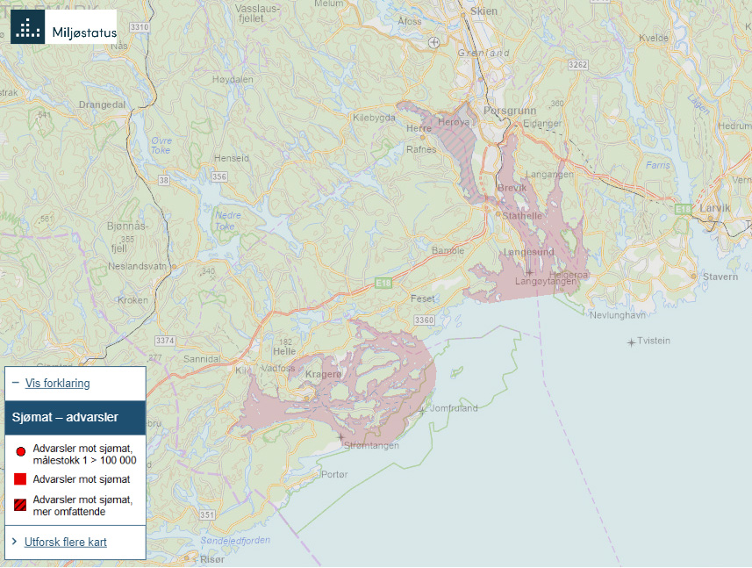Click the Vis forklaring link
The width and height of the screenshot is (752, 568).
[x=57, y=384]
